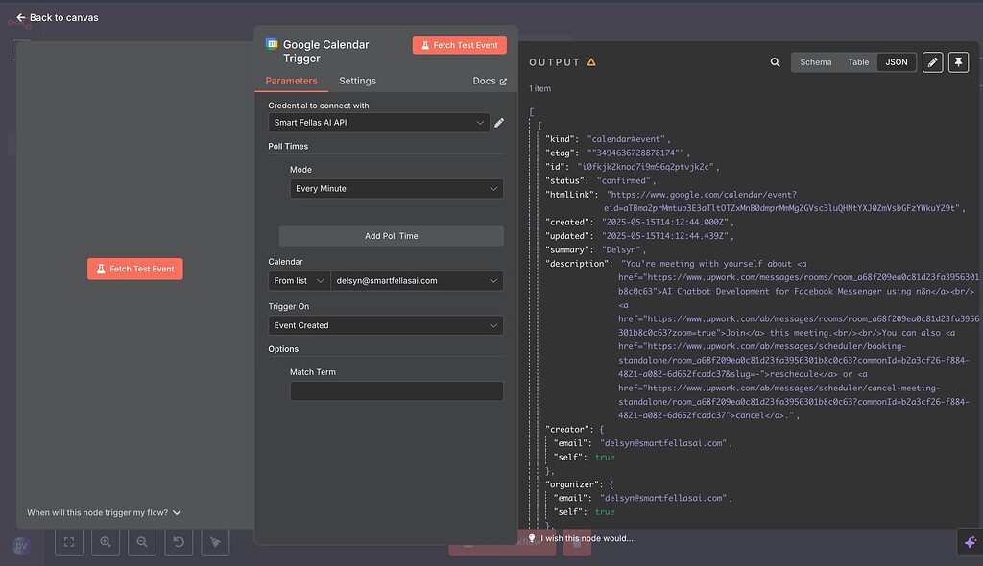Screen dimensions: 983x566
Task: Click the edit output pencil icon
Action: point(932,62)
